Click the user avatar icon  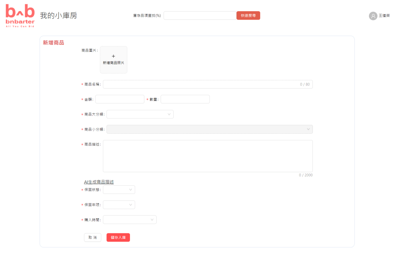pyautogui.click(x=373, y=16)
